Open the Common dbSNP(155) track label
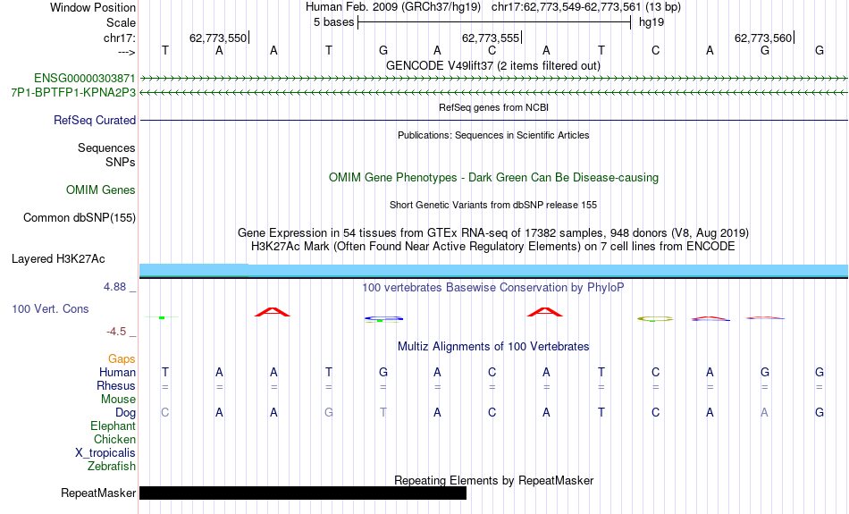Viewport: 849px width, 514px height. [80, 218]
